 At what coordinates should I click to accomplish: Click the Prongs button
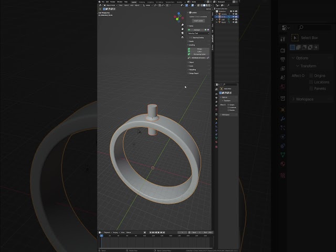[198, 49]
